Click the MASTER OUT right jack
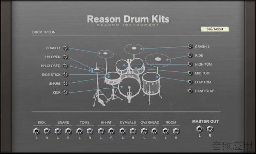 (x=210, y=129)
